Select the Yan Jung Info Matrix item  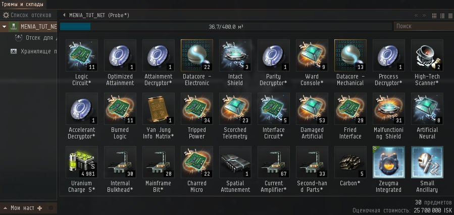point(159,109)
